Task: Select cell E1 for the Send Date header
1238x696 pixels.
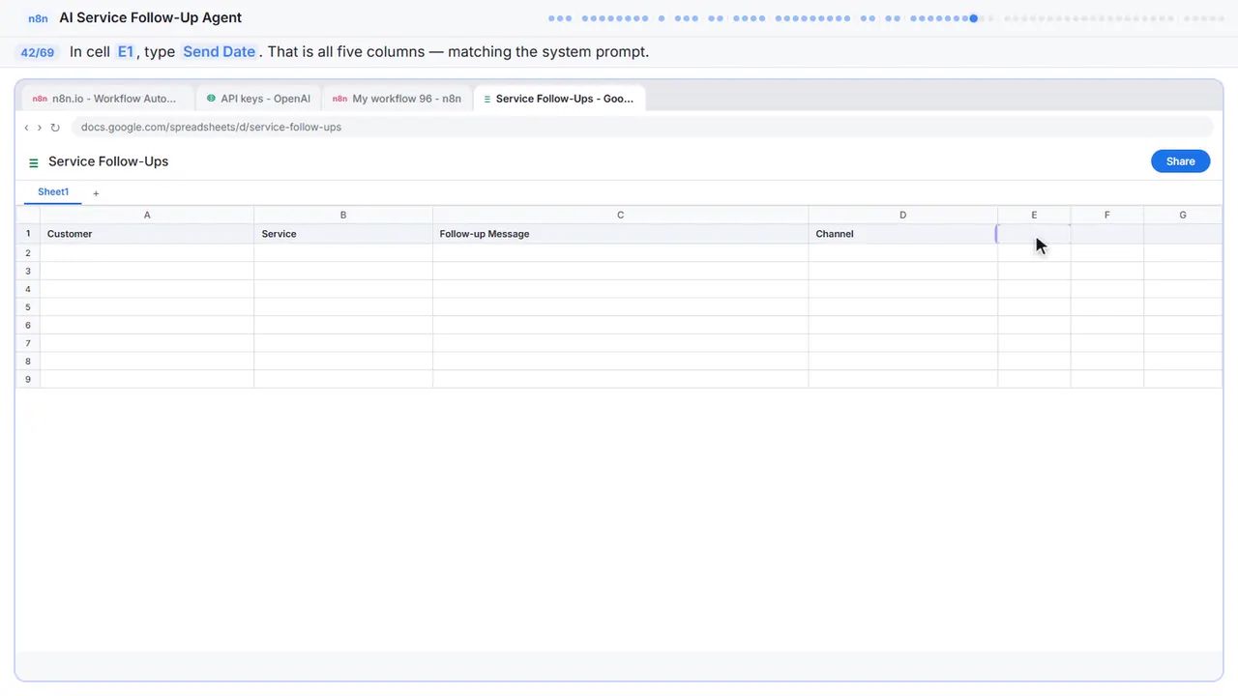Action: [x=1034, y=234]
